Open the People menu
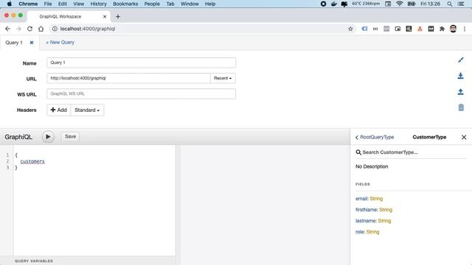Image resolution: width=472 pixels, height=265 pixels. pyautogui.click(x=152, y=4)
